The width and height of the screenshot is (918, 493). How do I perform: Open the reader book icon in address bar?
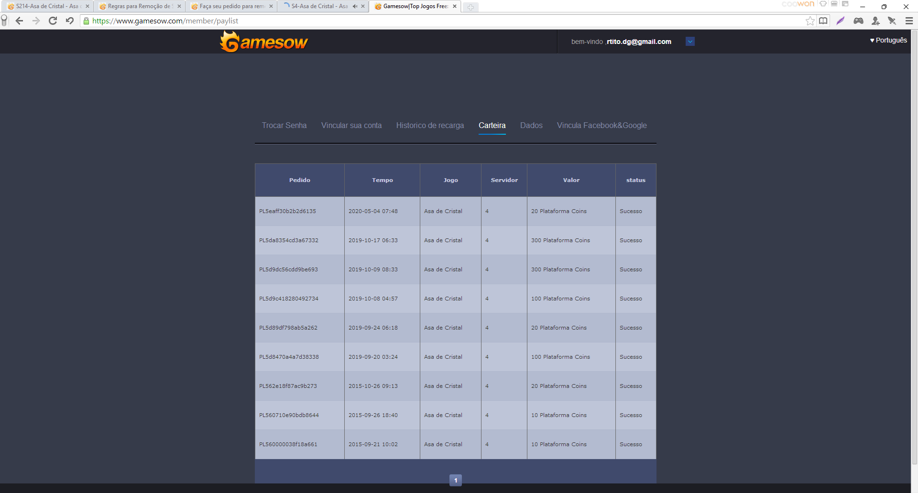(x=823, y=21)
